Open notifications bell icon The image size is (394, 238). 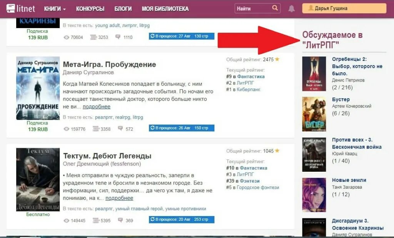292,8
